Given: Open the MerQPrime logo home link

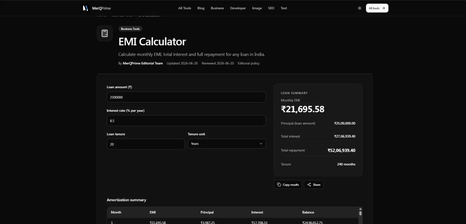Looking at the screenshot, I should coord(96,8).
